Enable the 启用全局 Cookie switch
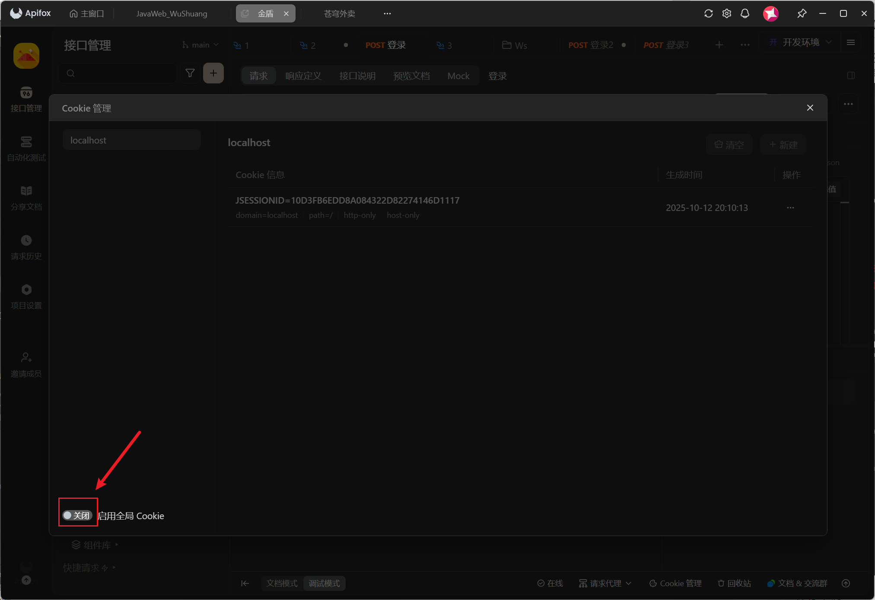 click(x=77, y=515)
